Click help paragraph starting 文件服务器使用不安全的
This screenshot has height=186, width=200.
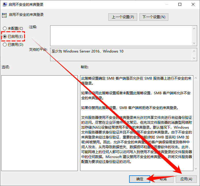pyautogui.click(x=137, y=140)
